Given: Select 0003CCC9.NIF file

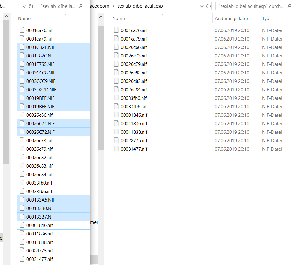Looking at the screenshot, I should pos(53,81).
